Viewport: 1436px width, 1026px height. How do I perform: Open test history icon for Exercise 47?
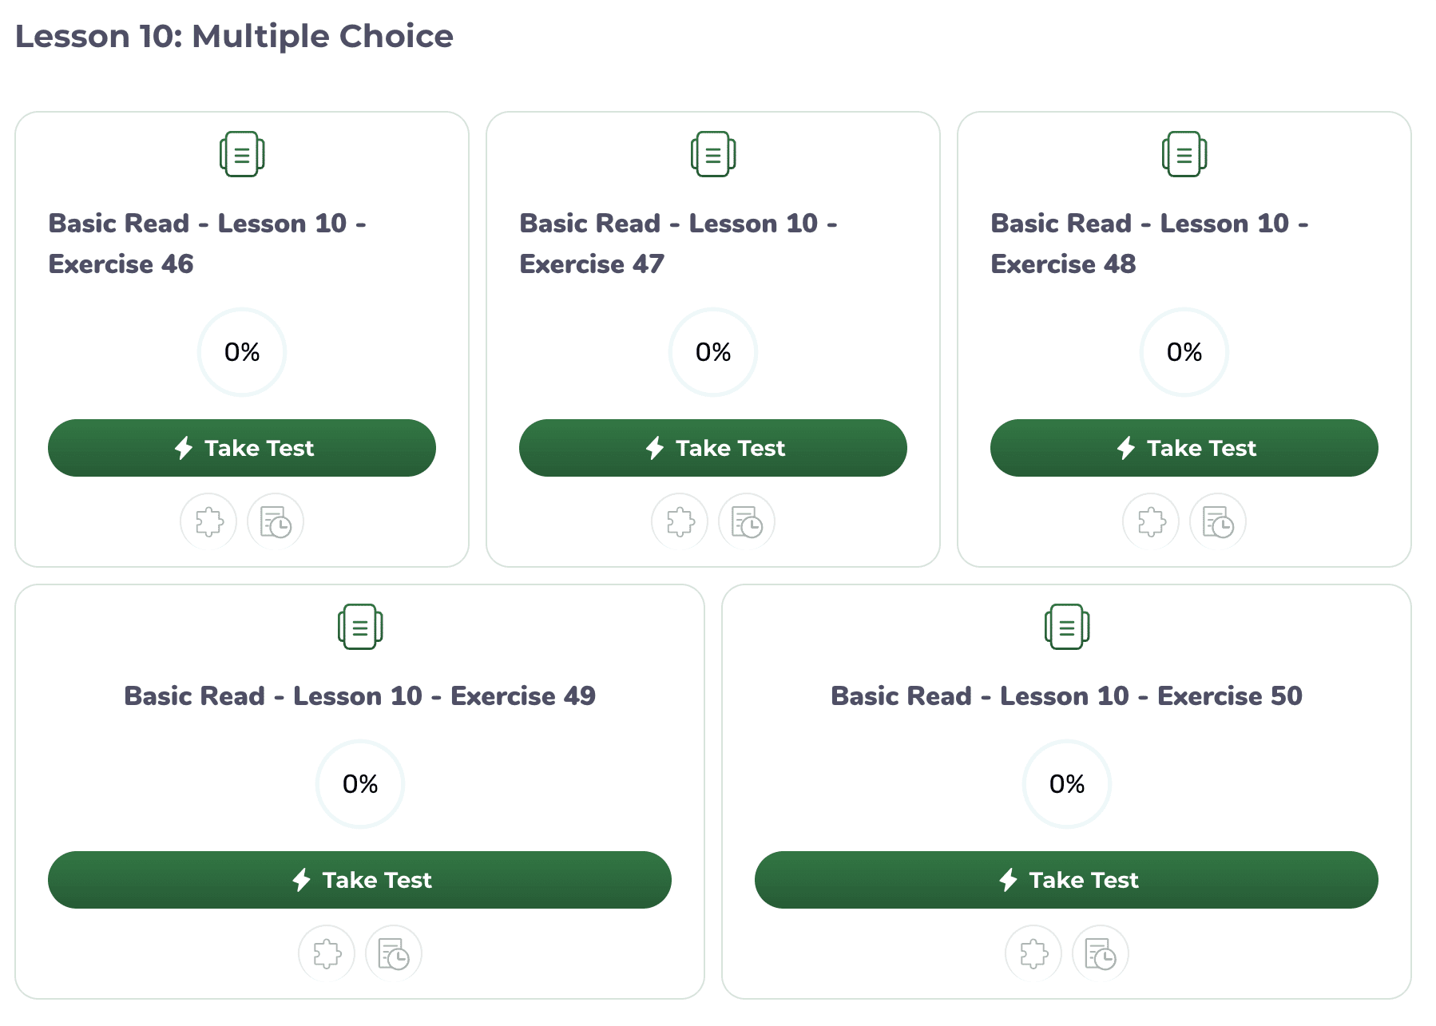coord(747,522)
